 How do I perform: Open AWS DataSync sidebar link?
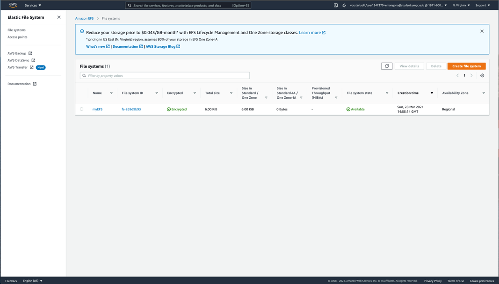(18, 60)
